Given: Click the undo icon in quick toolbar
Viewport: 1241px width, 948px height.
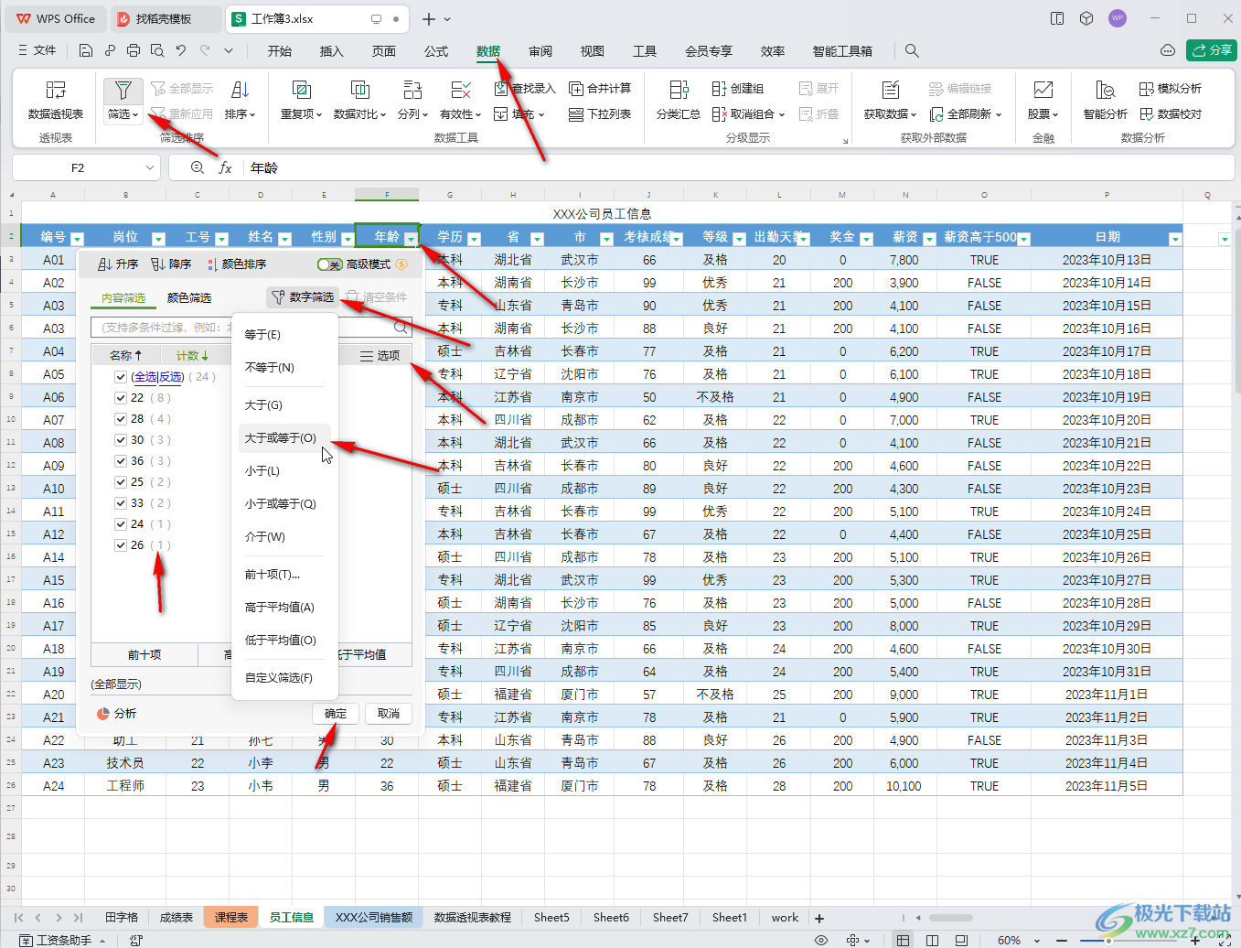Looking at the screenshot, I should point(181,51).
